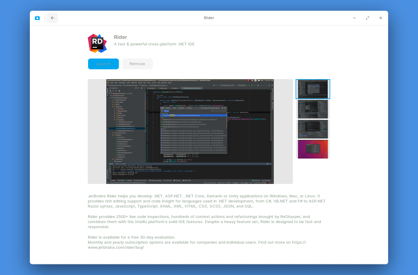This screenshot has height=275, width=418.
Task: Launch the Rider application
Action: tap(103, 64)
